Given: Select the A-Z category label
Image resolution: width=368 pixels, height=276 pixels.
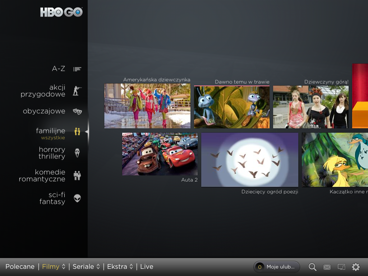Looking at the screenshot, I should click(59, 69).
